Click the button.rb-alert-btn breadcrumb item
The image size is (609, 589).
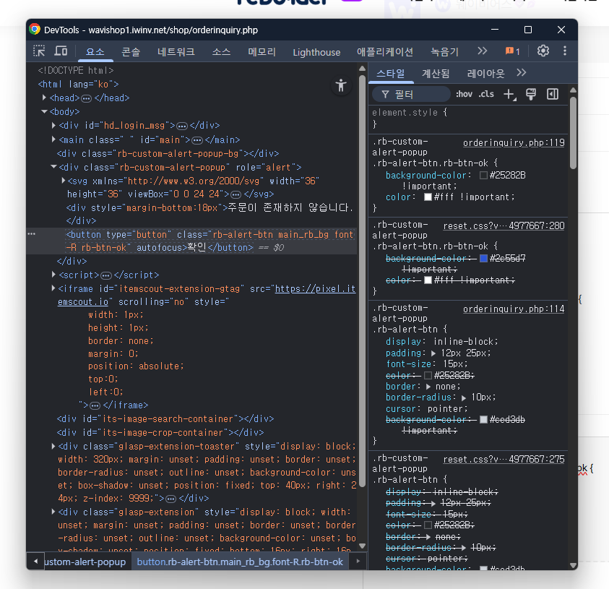click(x=240, y=562)
